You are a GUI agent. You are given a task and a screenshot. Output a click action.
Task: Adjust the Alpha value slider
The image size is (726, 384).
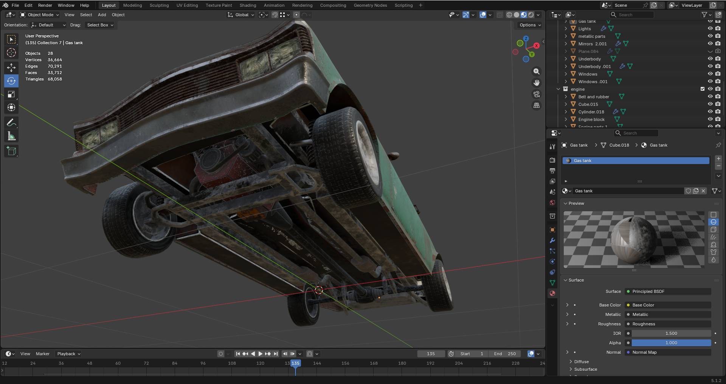point(671,343)
